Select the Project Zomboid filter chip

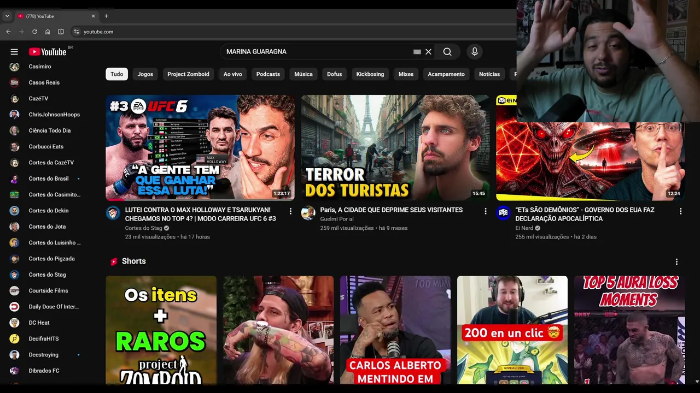(x=188, y=74)
